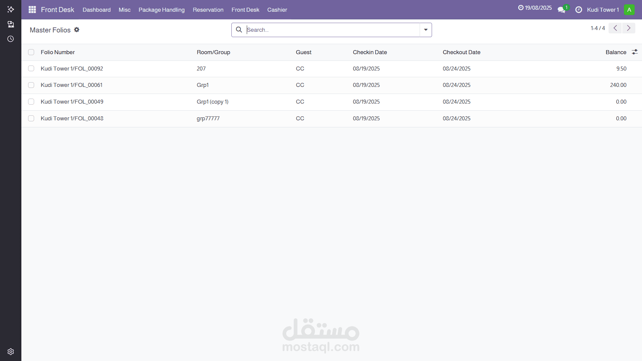Image resolution: width=642 pixels, height=361 pixels.
Task: Open the Reservation menu
Action: coord(208,10)
